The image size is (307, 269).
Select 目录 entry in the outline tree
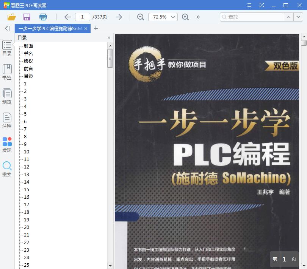[x=28, y=76]
